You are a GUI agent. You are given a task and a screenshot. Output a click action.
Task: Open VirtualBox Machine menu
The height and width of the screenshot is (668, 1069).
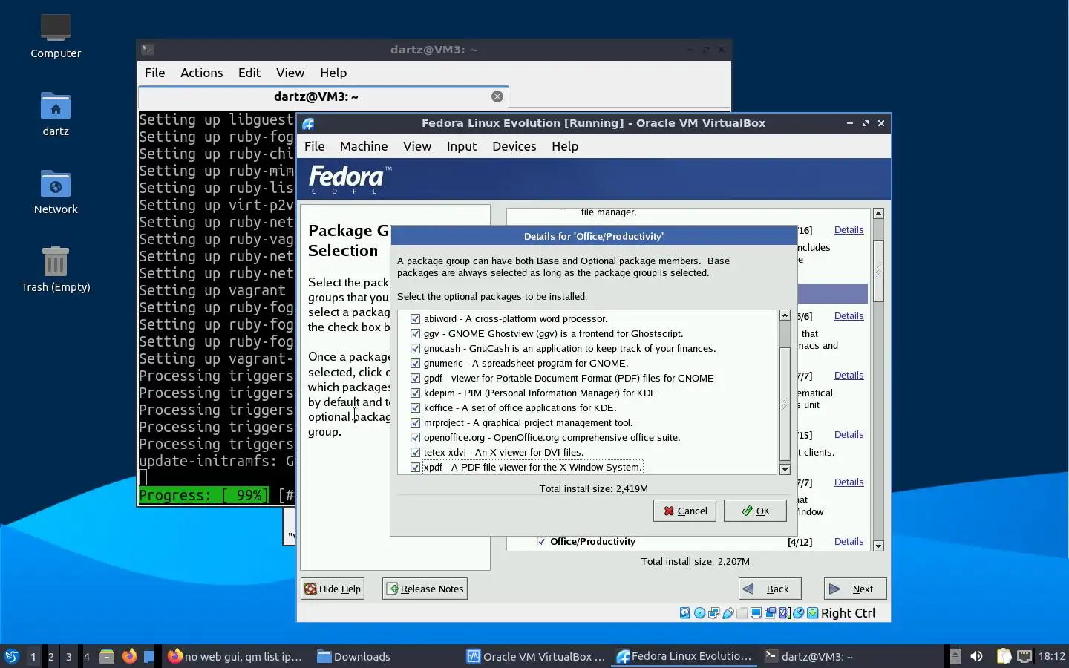(x=364, y=146)
